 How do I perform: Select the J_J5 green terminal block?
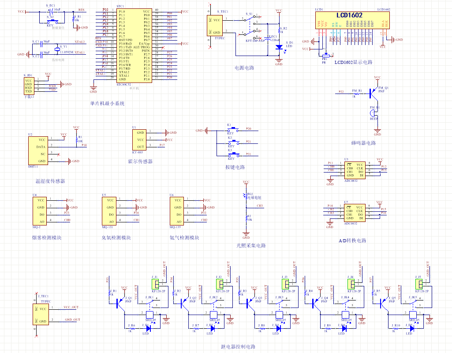[419, 284]
